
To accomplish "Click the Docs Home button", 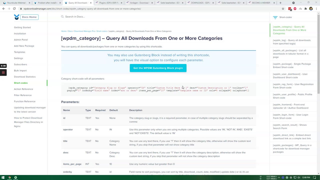I will [x=29, y=17].
